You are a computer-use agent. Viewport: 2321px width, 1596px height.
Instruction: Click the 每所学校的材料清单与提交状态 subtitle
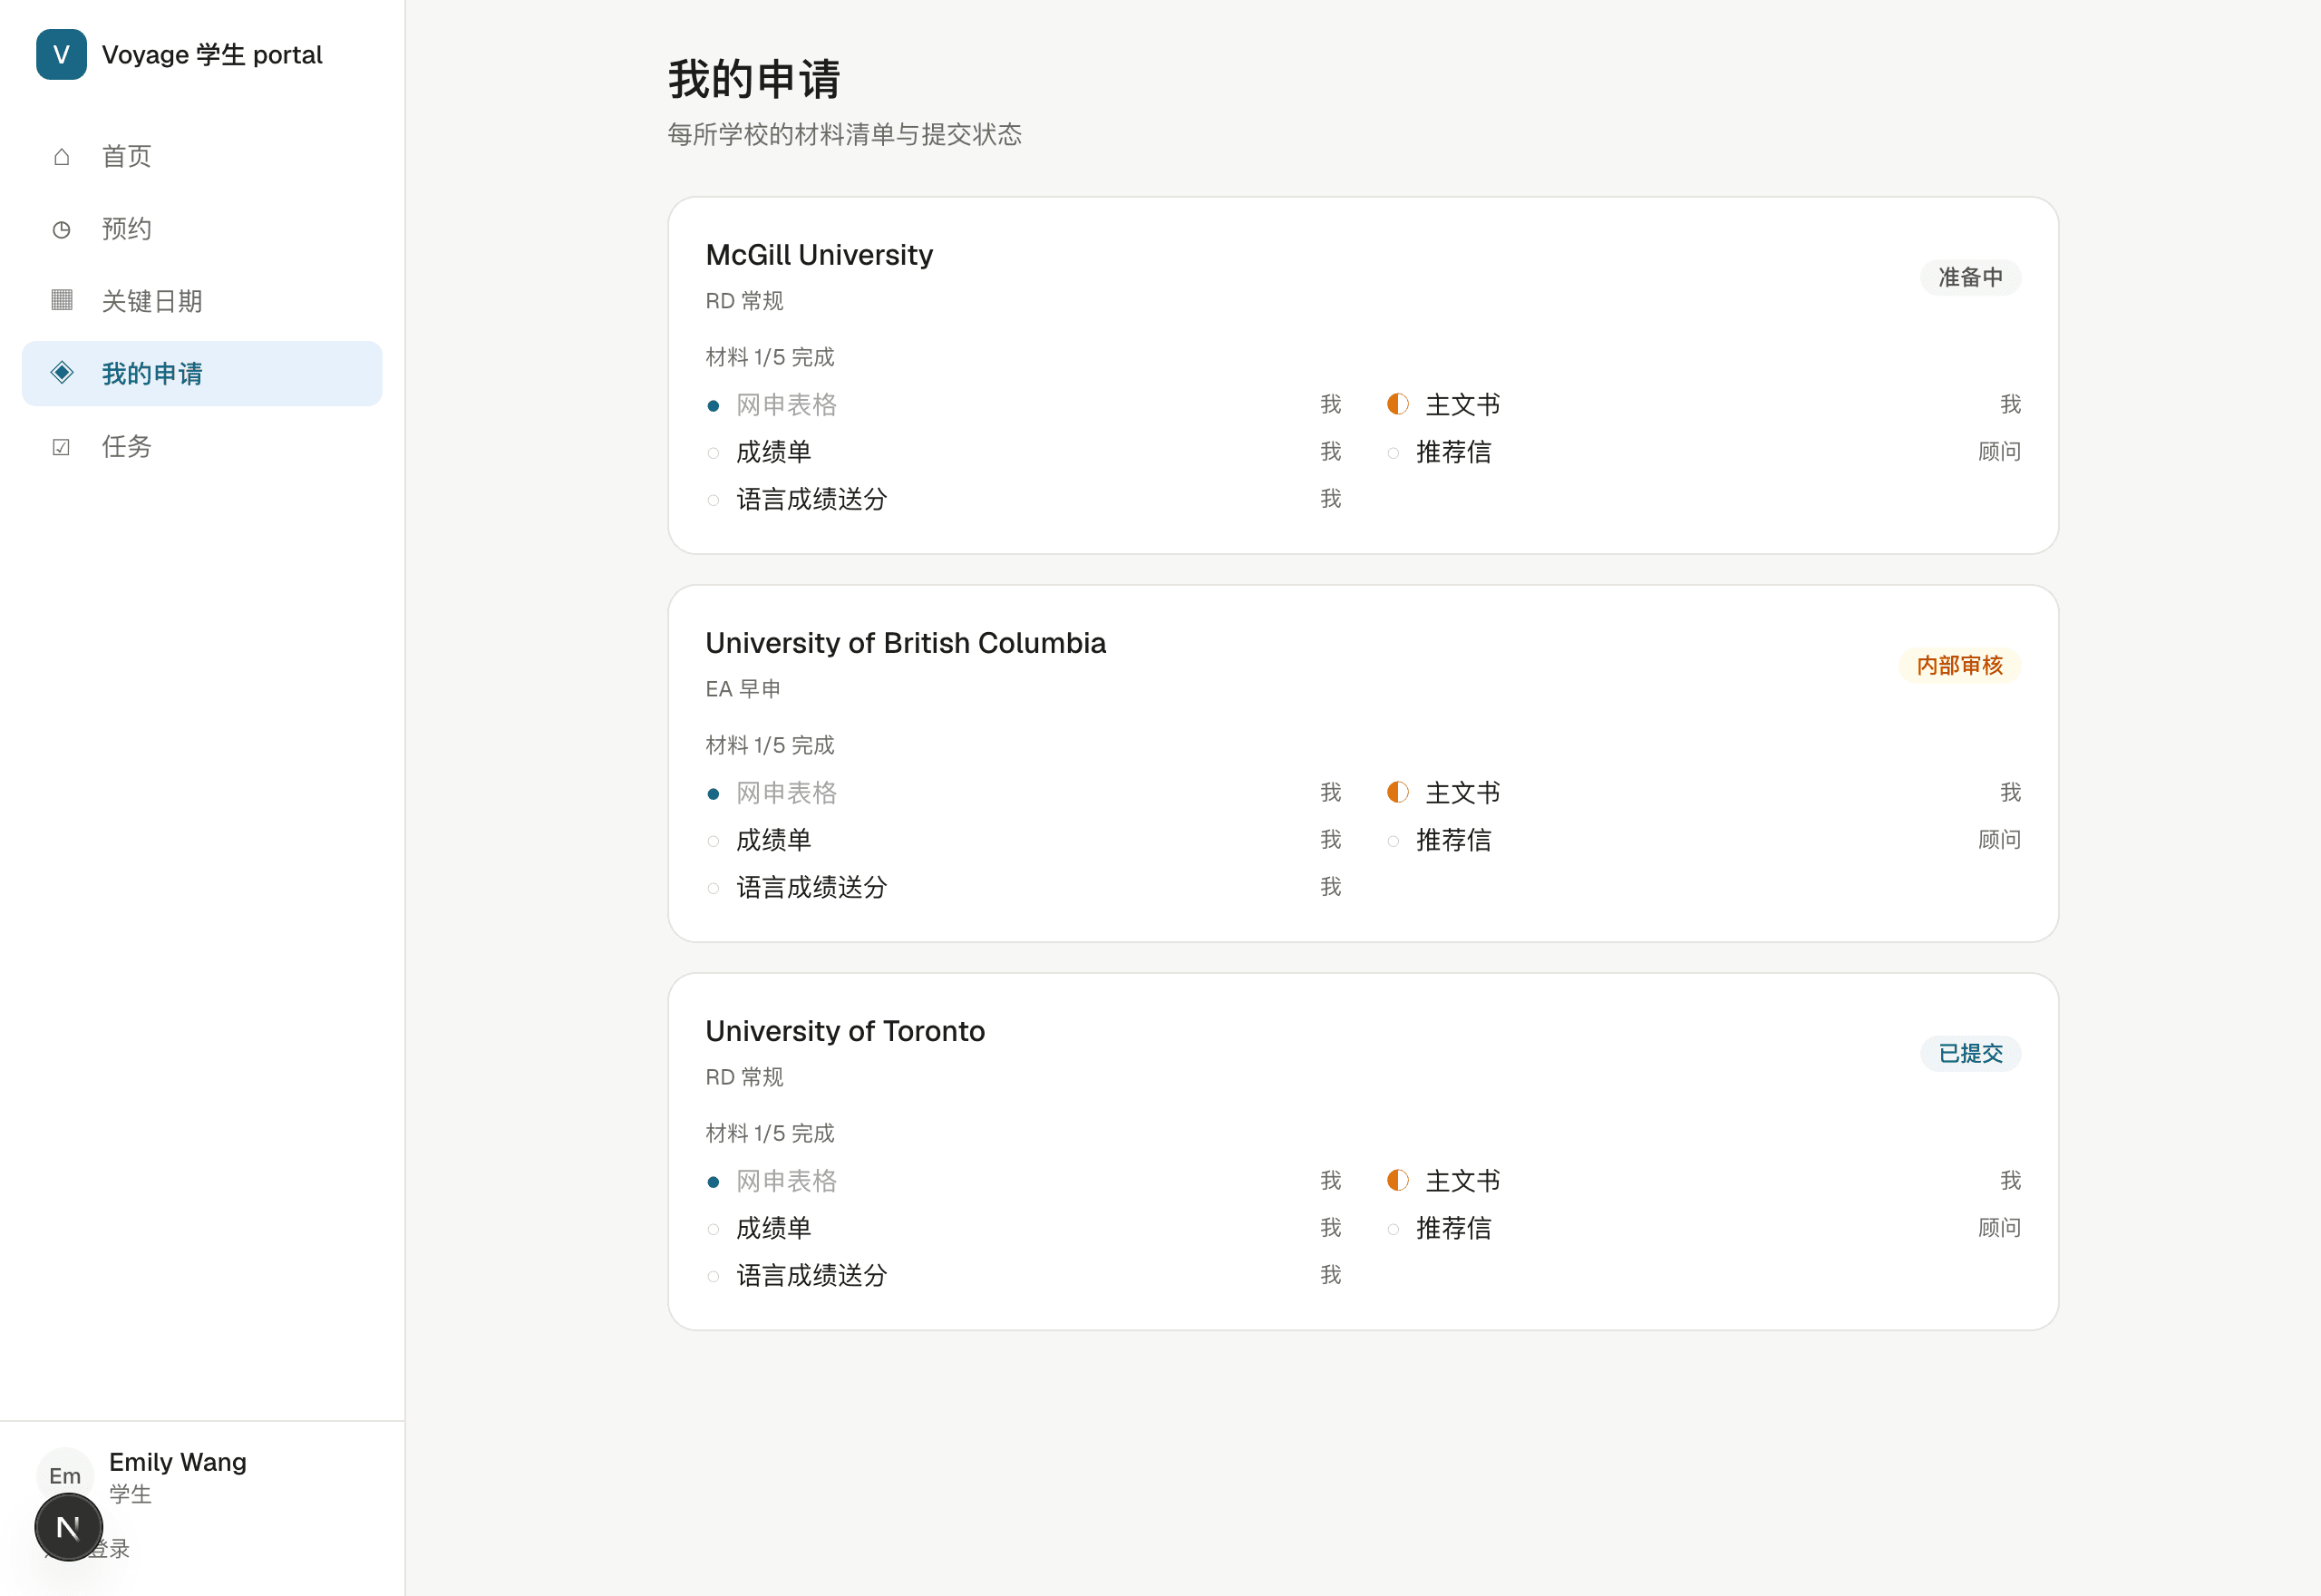[845, 134]
